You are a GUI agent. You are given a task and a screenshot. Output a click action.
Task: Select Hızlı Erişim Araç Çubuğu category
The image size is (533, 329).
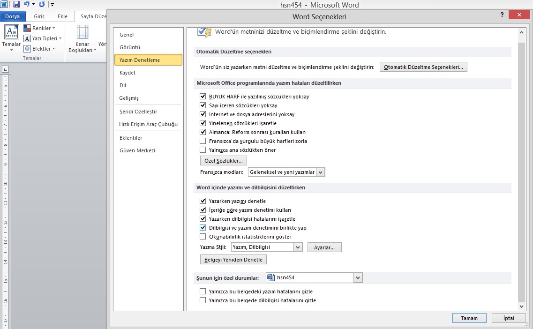pyautogui.click(x=148, y=124)
